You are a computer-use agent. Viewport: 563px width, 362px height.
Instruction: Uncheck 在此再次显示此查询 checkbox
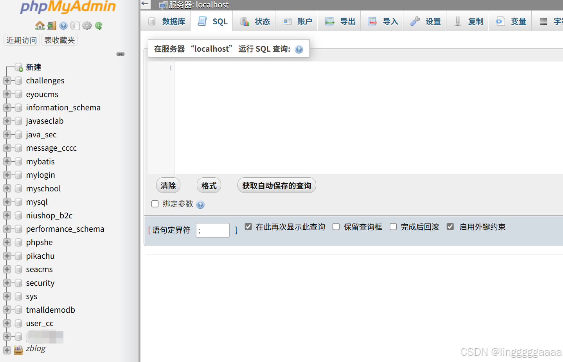(x=248, y=227)
